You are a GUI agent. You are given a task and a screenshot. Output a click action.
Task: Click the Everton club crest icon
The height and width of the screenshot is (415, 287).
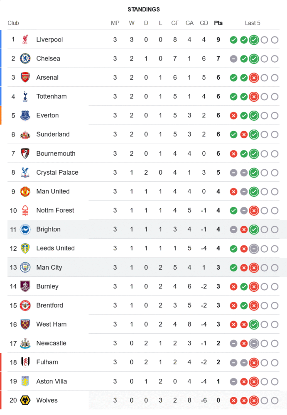coord(25,115)
